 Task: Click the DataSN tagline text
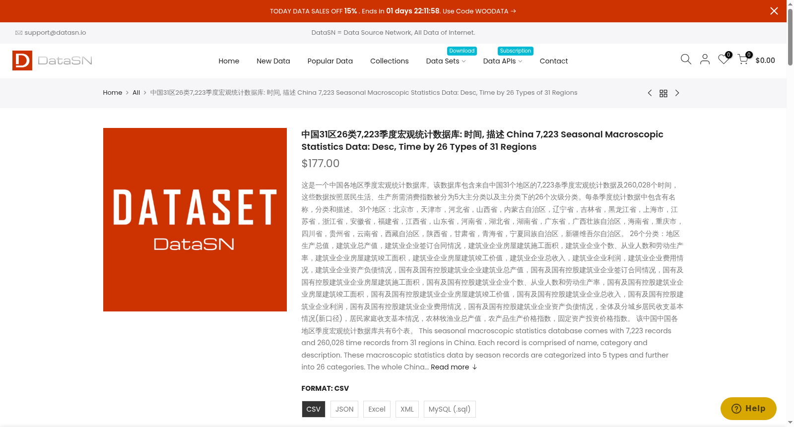pyautogui.click(x=393, y=33)
